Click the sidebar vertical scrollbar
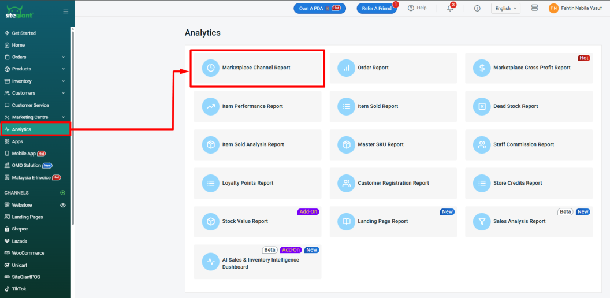Screen dimensions: 610x298 pos(72,127)
